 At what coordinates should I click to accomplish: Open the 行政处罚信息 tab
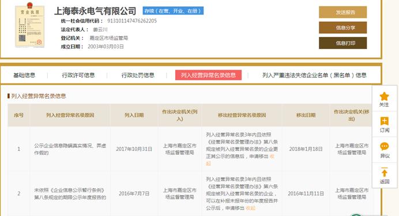[x=138, y=75]
